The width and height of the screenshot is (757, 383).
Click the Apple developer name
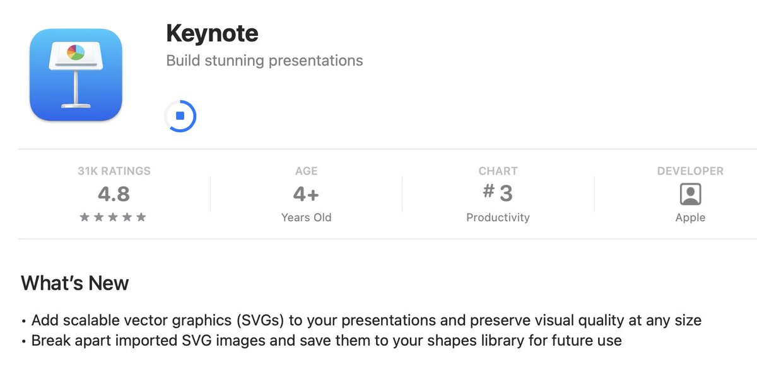[x=690, y=217]
